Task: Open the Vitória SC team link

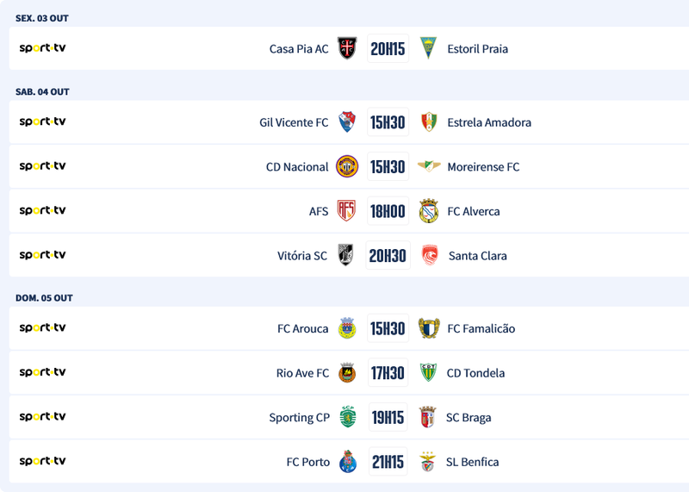Action: [302, 256]
